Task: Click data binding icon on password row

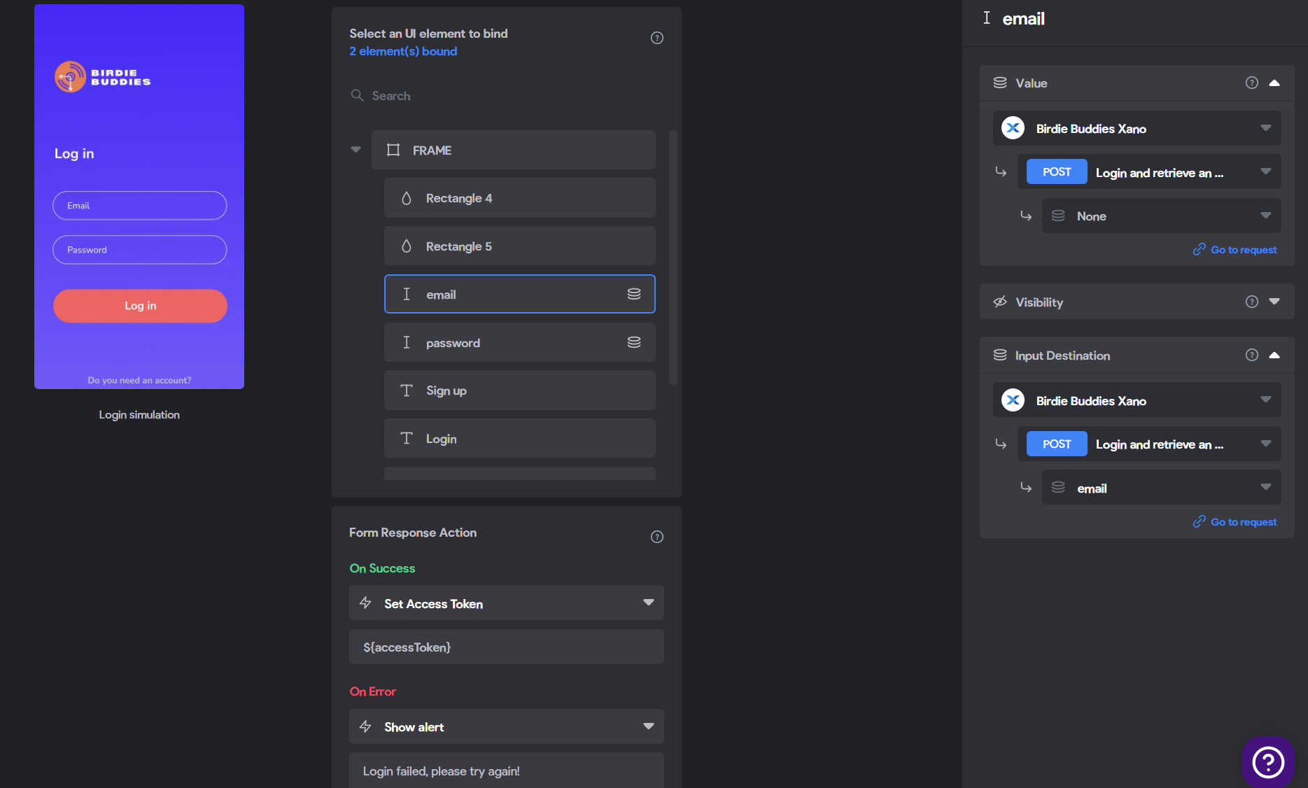Action: point(633,342)
